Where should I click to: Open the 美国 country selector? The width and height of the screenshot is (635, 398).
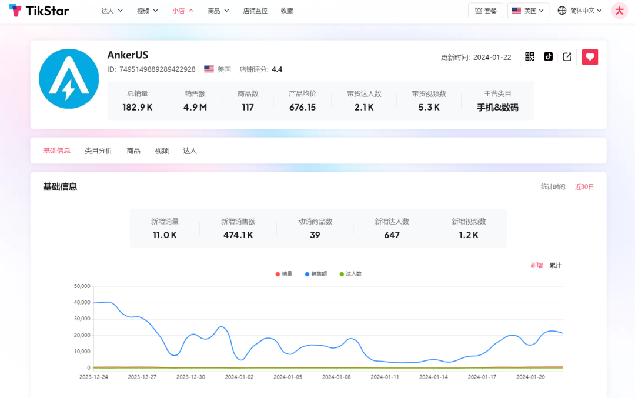[528, 11]
